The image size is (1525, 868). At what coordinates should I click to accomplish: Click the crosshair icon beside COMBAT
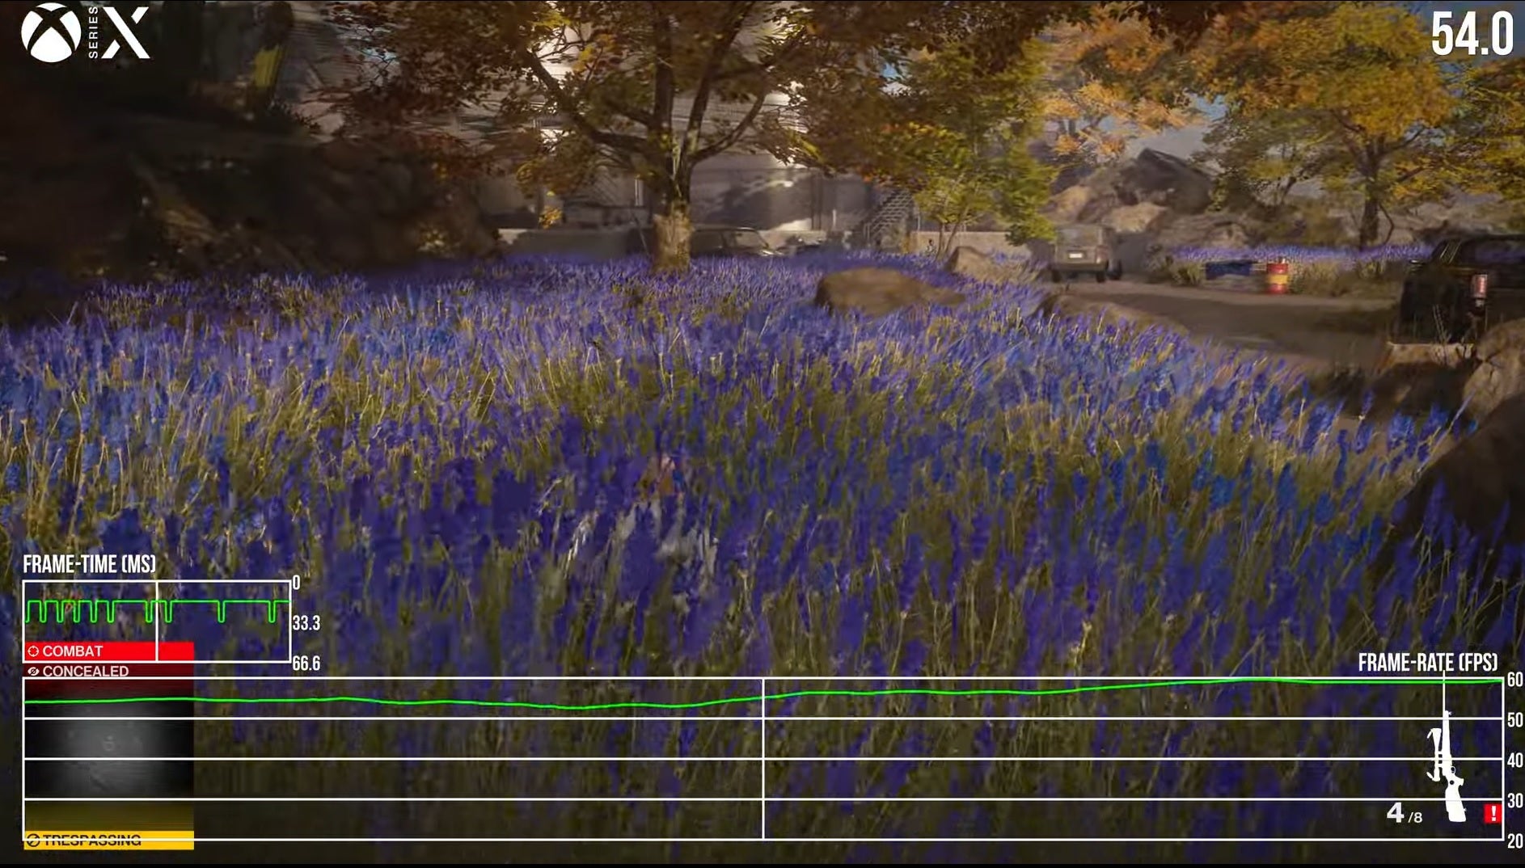click(x=33, y=651)
